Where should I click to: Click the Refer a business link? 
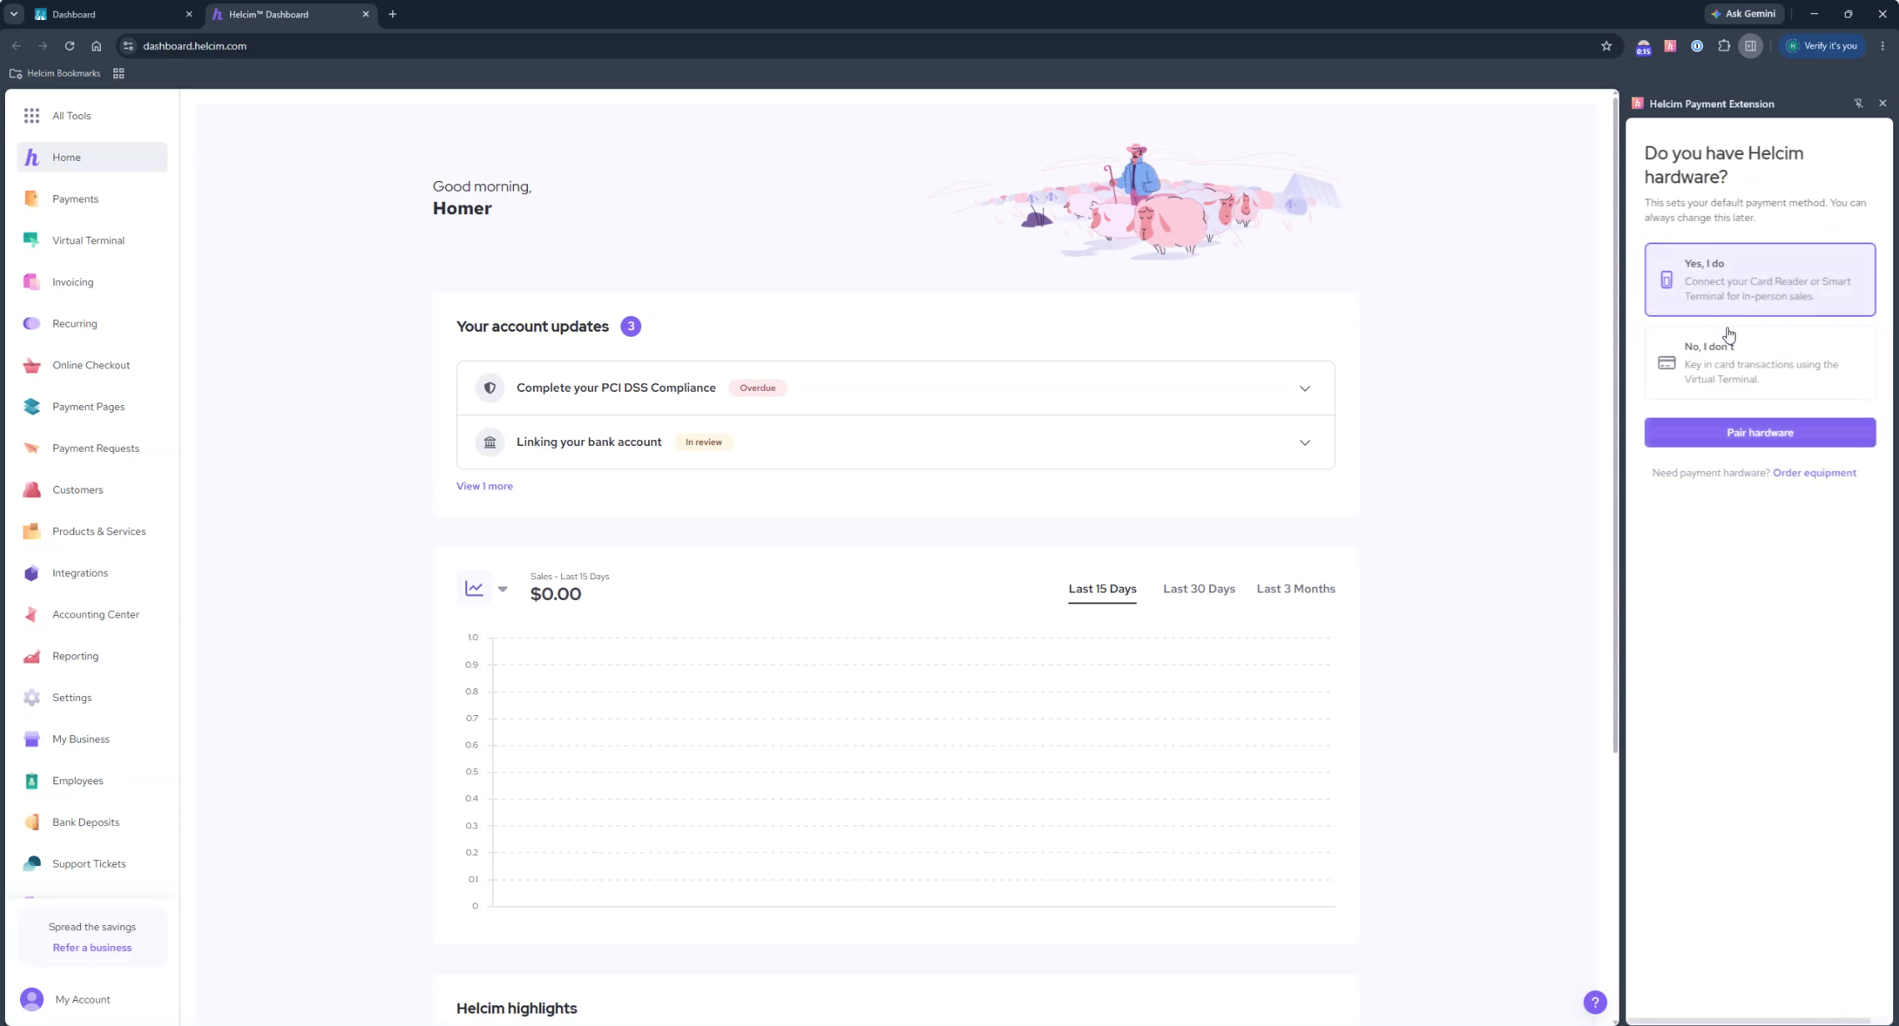pyautogui.click(x=92, y=948)
